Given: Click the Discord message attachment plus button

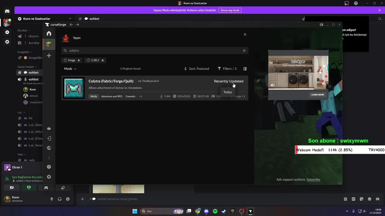Looking at the screenshot, I should pyautogui.click(x=82, y=199).
